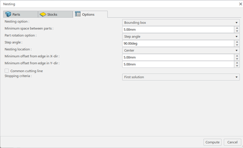243x148 pixels.
Task: Increase minimum offset in Y-dir
Action: (x=237, y=63)
